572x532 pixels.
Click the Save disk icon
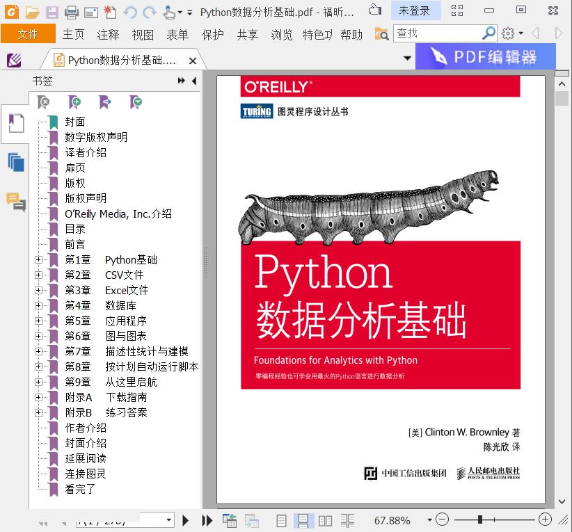pos(51,13)
